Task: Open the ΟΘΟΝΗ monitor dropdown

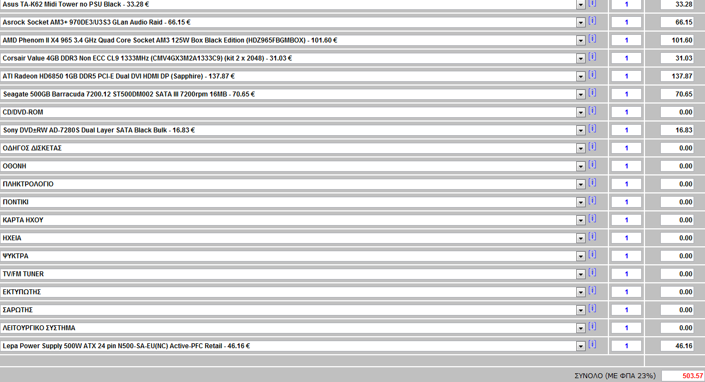Action: point(581,167)
